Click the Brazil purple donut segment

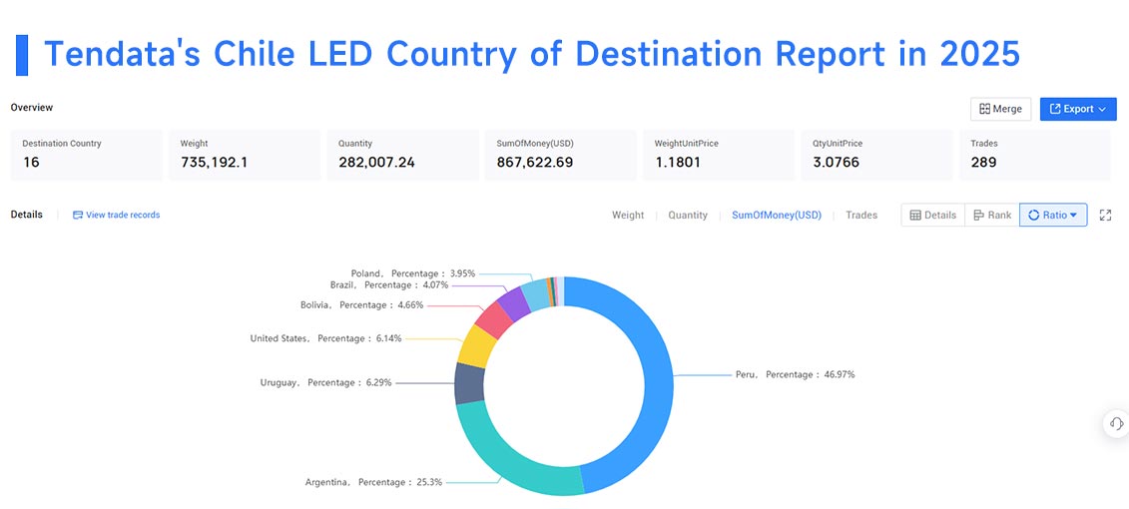[514, 302]
